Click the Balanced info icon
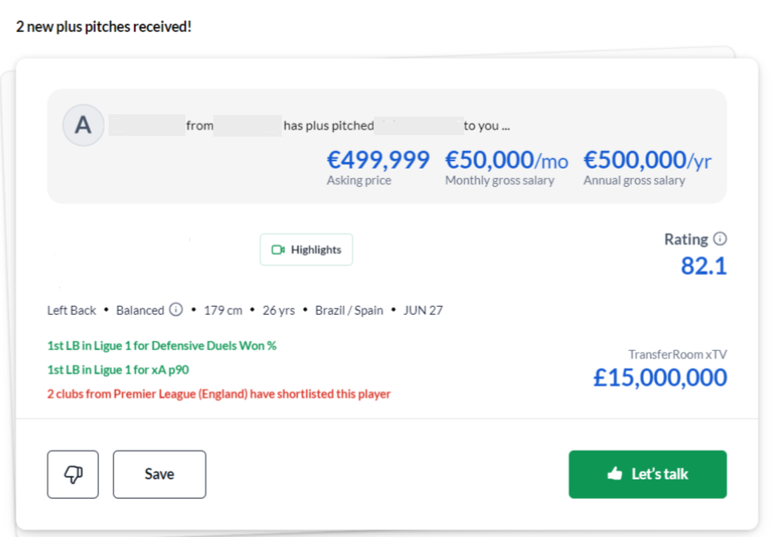774x537 pixels. (177, 310)
